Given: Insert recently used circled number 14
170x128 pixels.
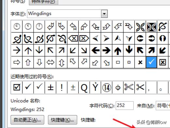Looking at the screenshot, I should (107, 87).
